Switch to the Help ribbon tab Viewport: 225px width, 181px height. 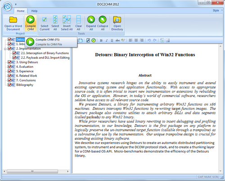[34, 11]
